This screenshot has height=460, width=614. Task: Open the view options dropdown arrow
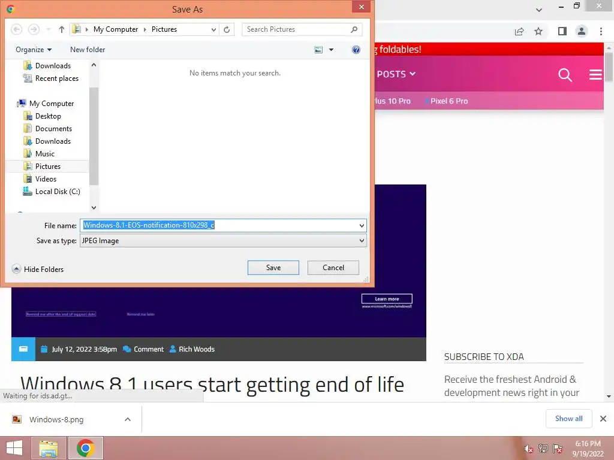click(x=331, y=50)
